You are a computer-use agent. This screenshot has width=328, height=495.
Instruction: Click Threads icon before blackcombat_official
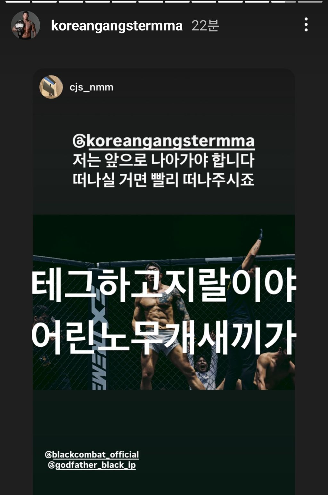[48, 455]
